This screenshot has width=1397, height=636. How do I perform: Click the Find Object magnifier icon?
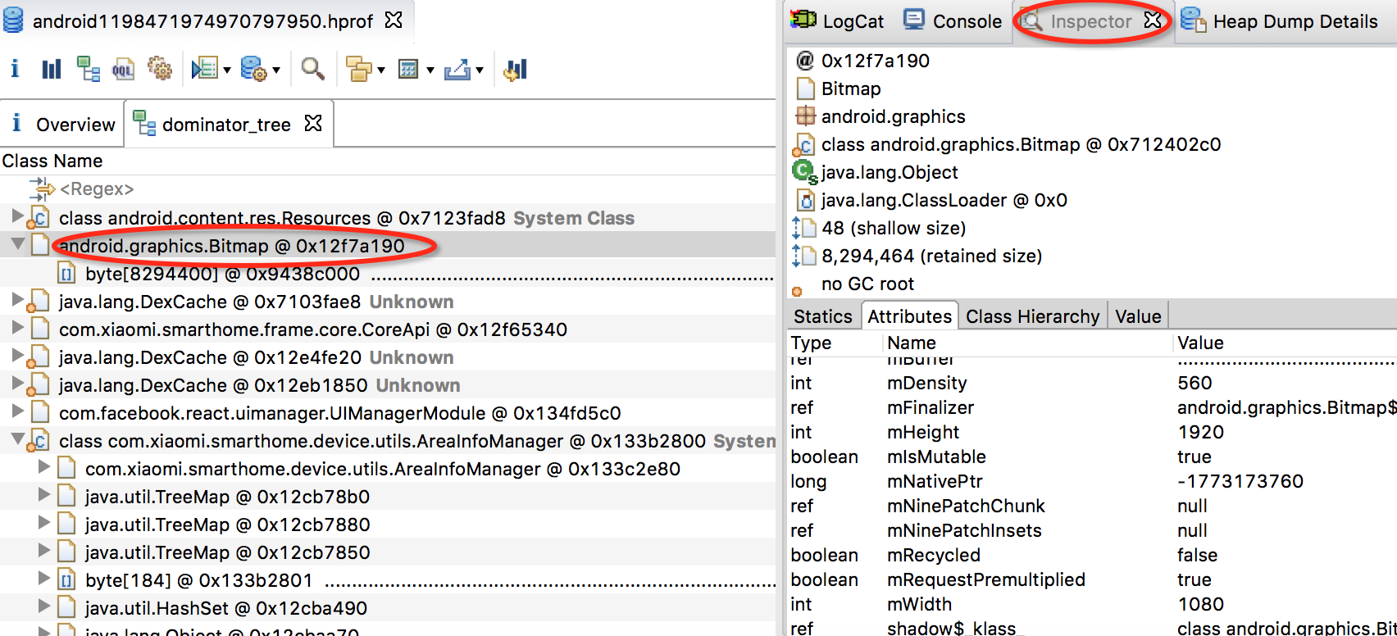[x=312, y=69]
